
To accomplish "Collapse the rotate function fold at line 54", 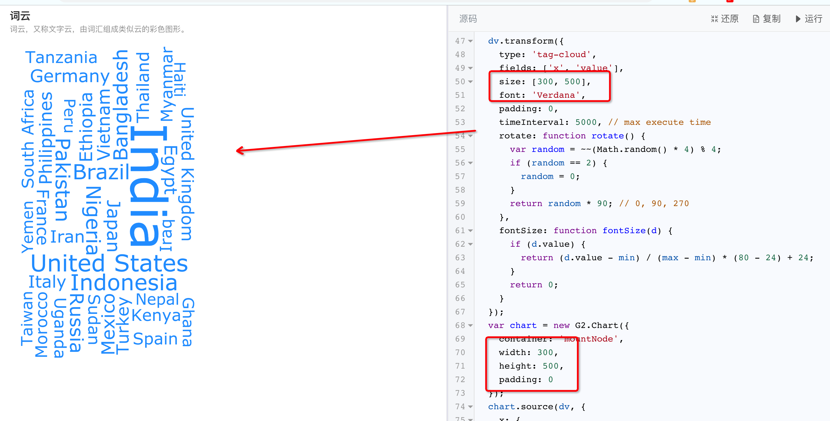I will click(470, 136).
